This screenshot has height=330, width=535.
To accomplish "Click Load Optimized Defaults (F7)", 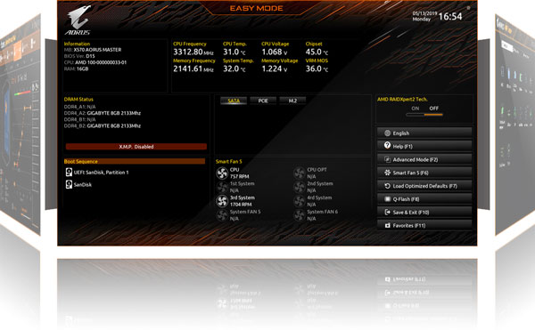I will (424, 186).
